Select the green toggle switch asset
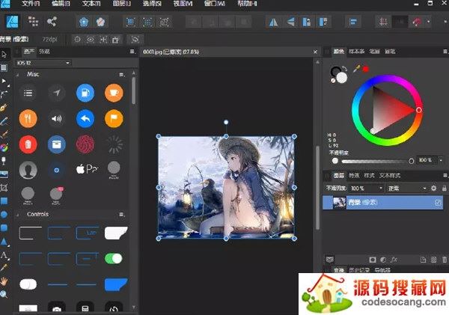This screenshot has width=449, height=315. pyautogui.click(x=113, y=258)
